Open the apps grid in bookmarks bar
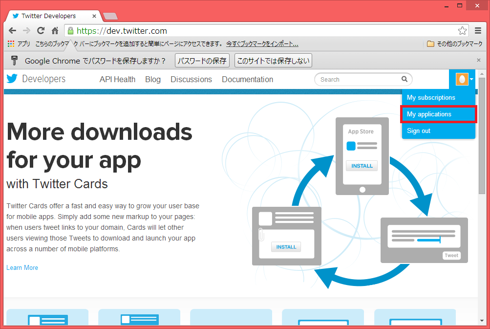 click(11, 44)
